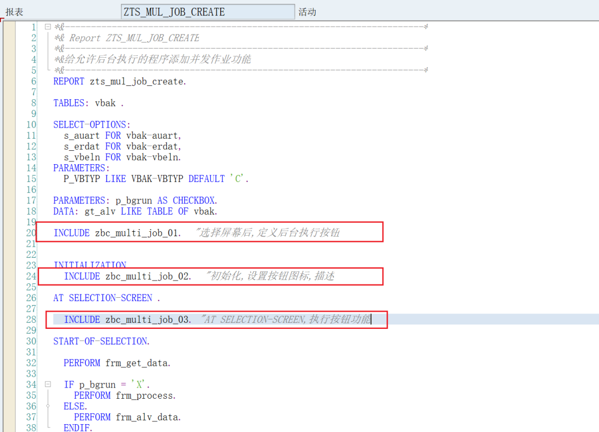Viewport: 599px width, 432px height.
Task: Click the 报表 label
Action: pos(14,12)
